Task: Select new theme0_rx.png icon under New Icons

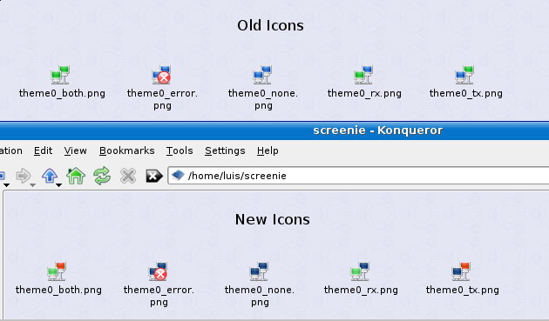Action: [360, 271]
